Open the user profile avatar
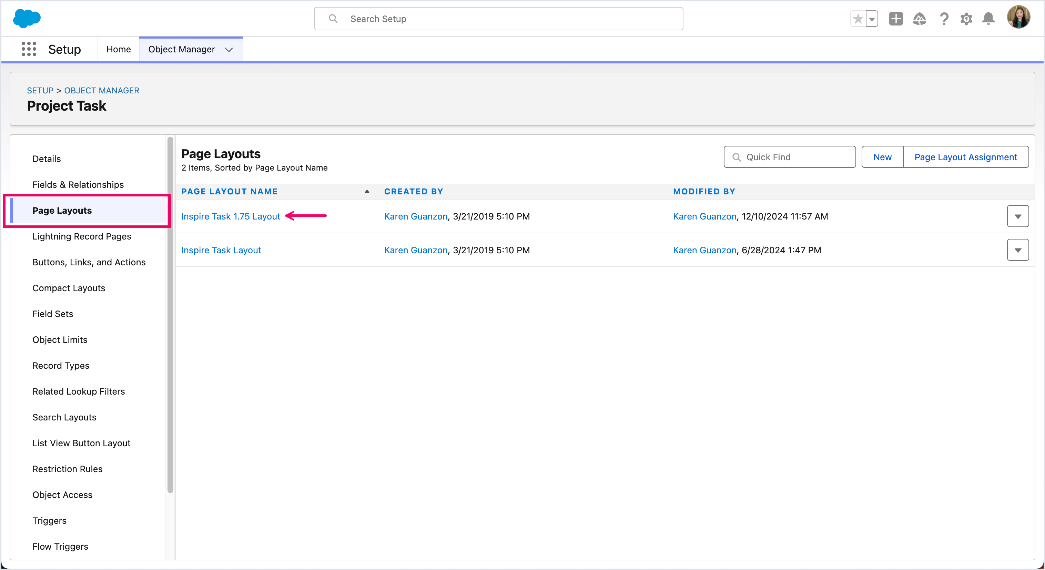The width and height of the screenshot is (1045, 570). [1018, 18]
